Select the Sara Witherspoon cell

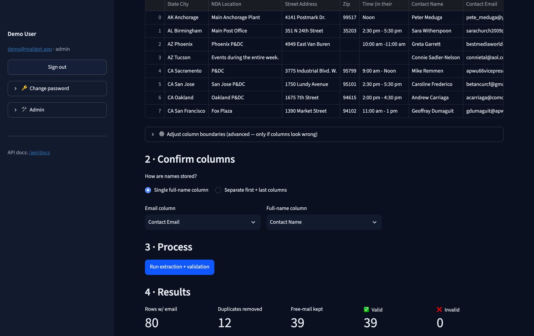point(436,31)
